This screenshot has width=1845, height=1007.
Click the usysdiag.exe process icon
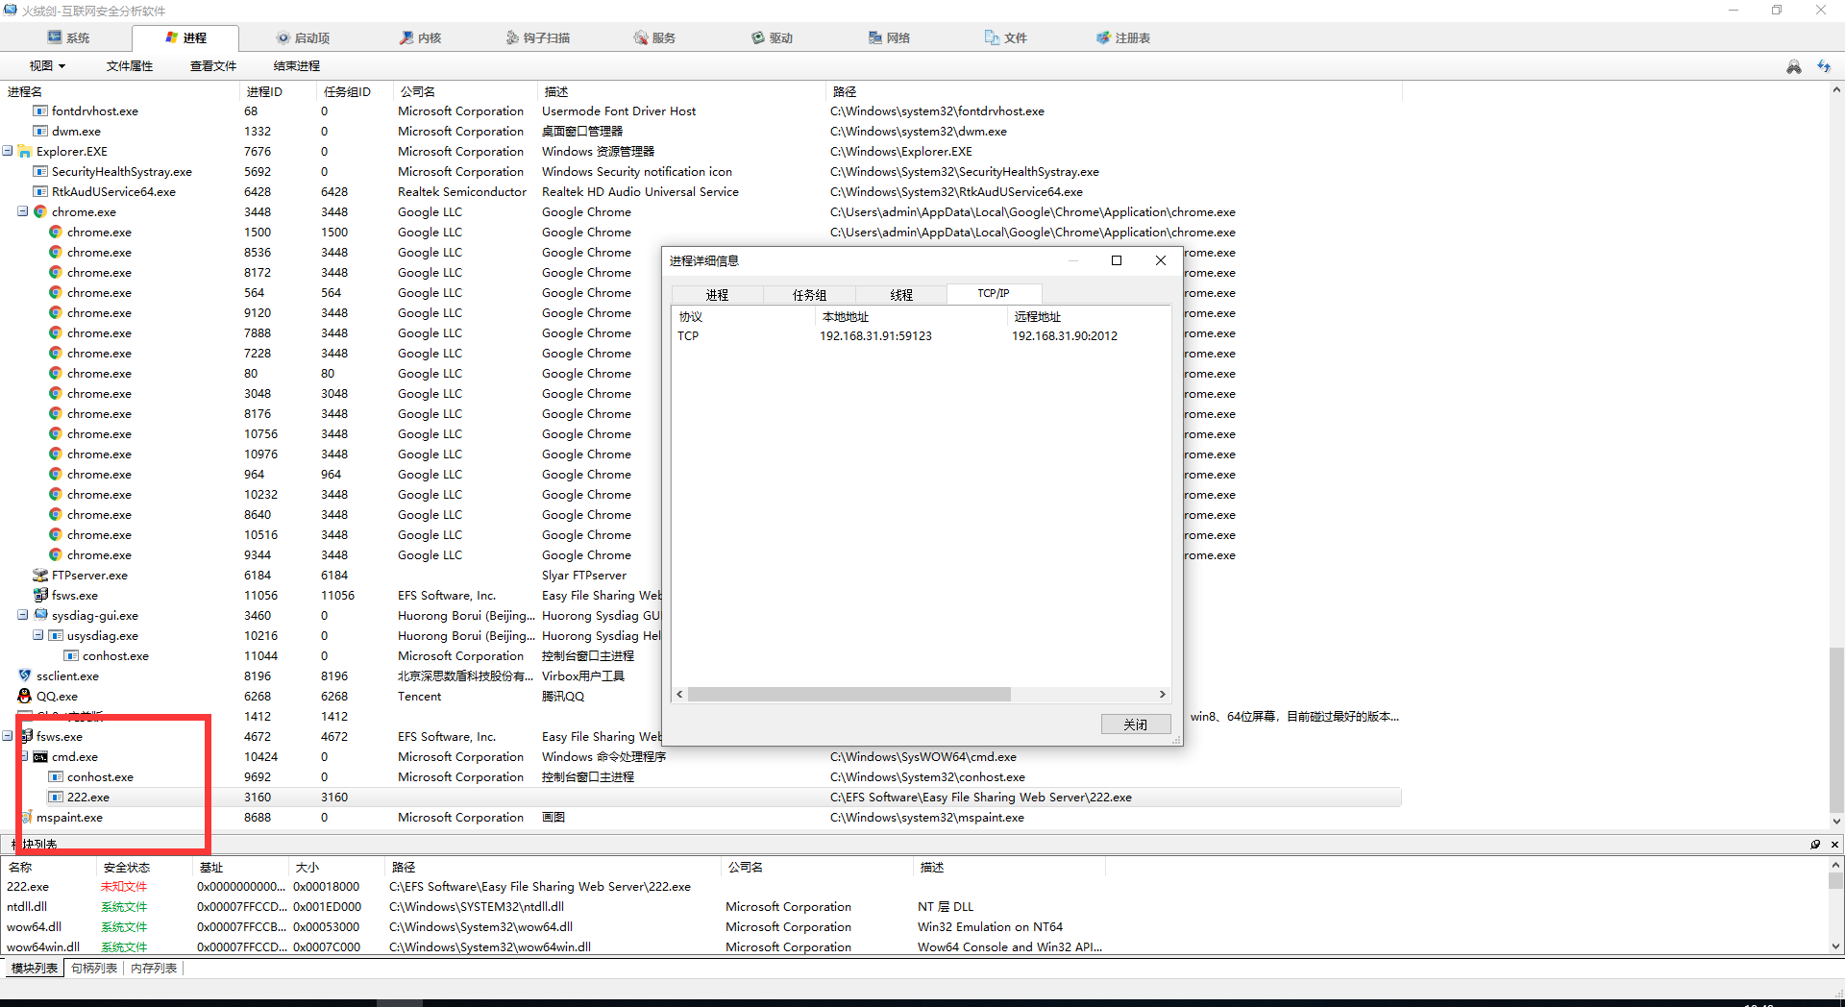(x=56, y=636)
